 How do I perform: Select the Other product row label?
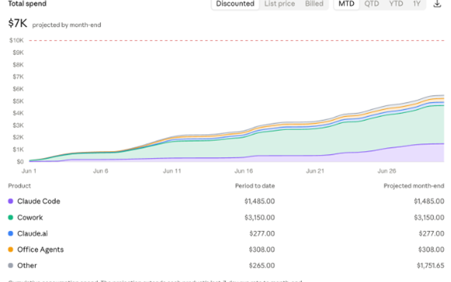pos(27,265)
